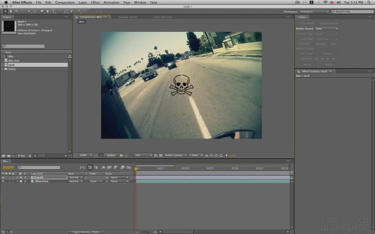Click the Bike composition breadcrumb button

[x=81, y=22]
